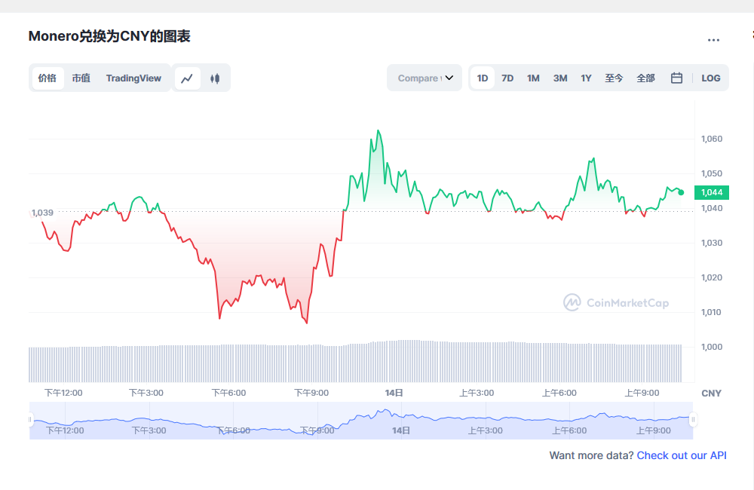Screen dimensions: 754x490
Task: Toggle the 1D time range selection
Action: coord(482,78)
